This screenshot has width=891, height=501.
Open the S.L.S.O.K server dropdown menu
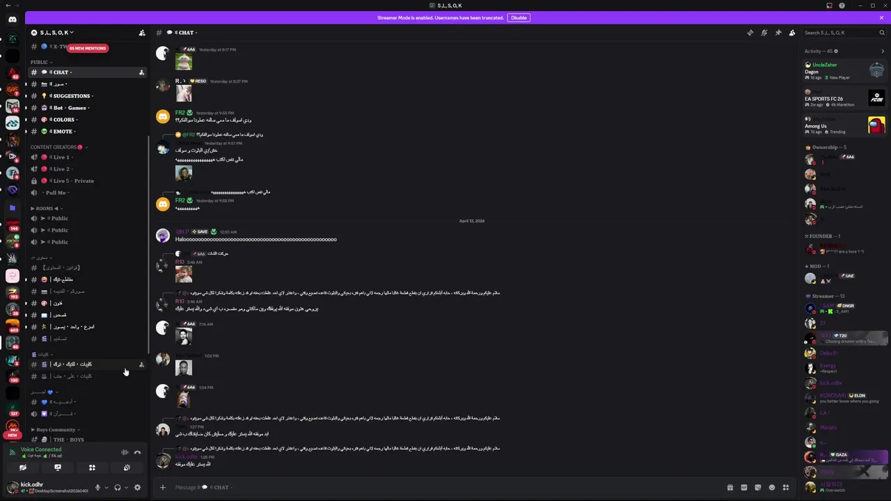coord(53,33)
